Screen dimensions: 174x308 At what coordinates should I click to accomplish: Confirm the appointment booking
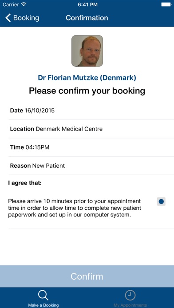[87, 276]
